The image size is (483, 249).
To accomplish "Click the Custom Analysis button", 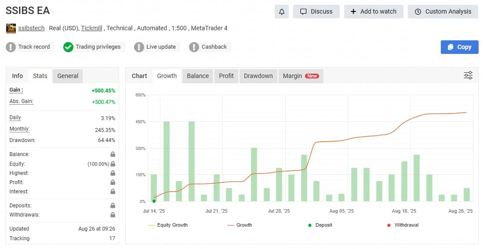I will click(x=443, y=12).
